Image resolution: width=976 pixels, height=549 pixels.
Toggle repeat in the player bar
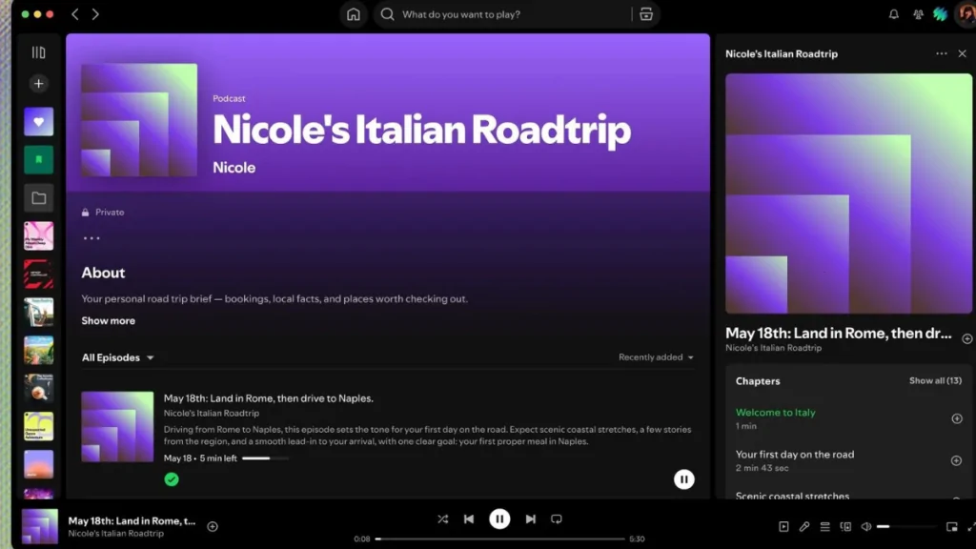[x=557, y=519]
